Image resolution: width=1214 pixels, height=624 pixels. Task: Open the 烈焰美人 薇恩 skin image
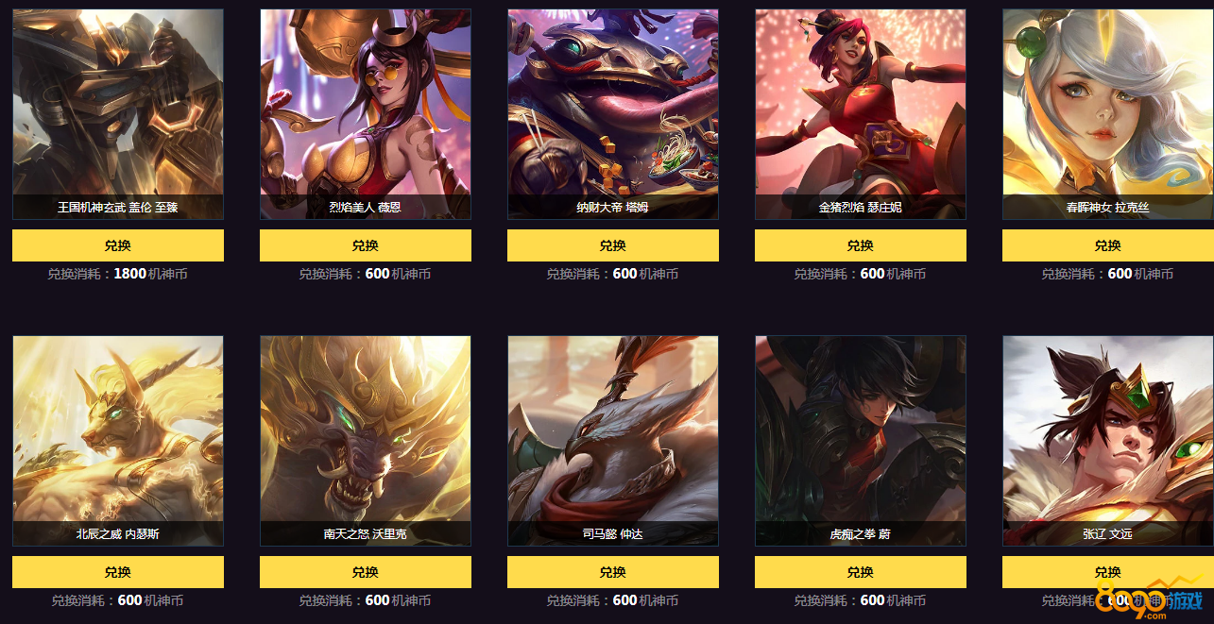[366, 114]
